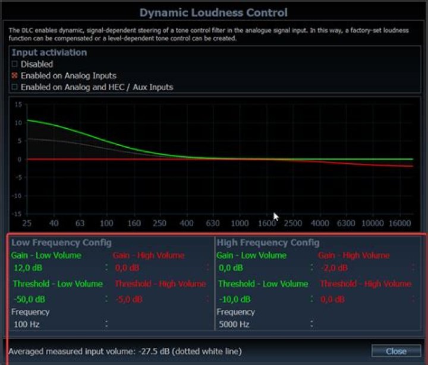Toggle Enabled on Analog Inputs checkbox

click(x=15, y=75)
